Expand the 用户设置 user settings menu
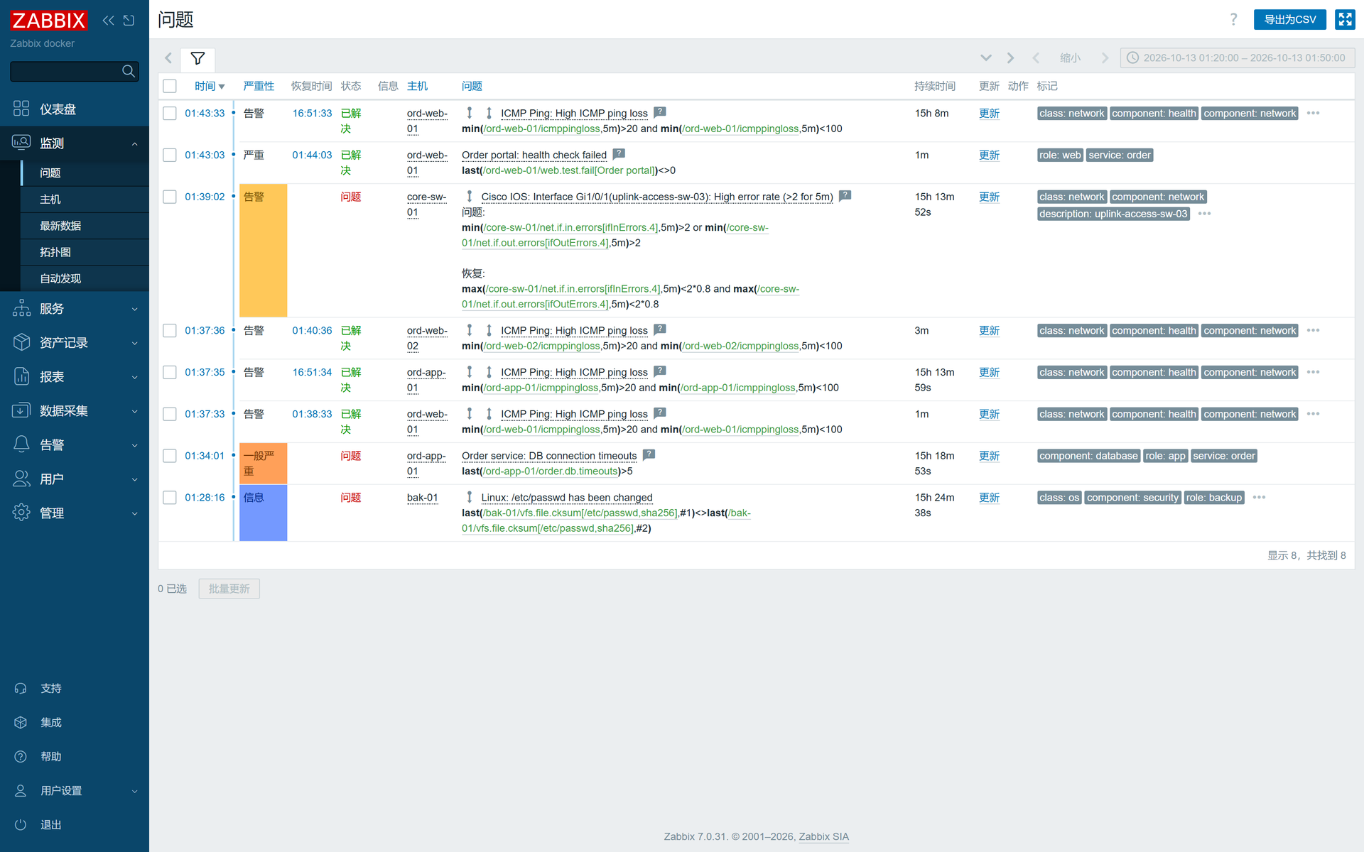The width and height of the screenshot is (1364, 852). pos(75,790)
